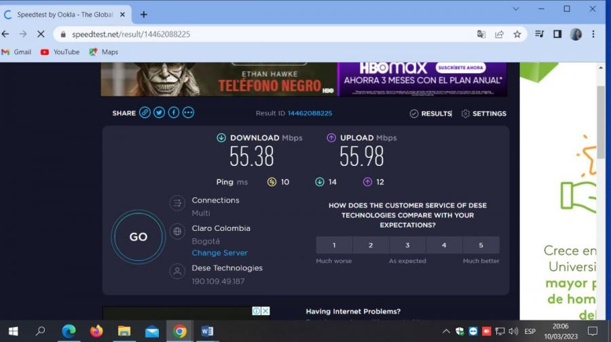Stop the page loading
Viewport: 611px width, 342px height.
(x=41, y=34)
